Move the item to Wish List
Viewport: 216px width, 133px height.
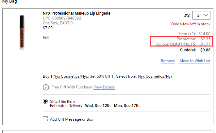(195, 61)
